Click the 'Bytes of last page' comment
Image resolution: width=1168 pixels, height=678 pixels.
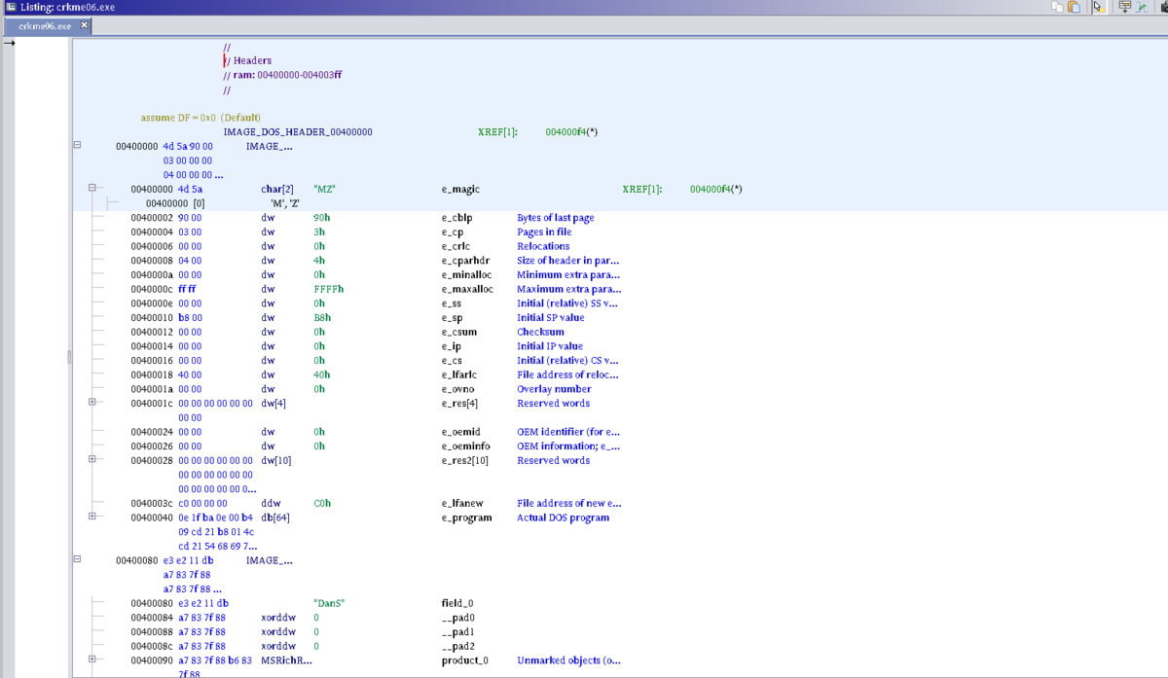click(556, 218)
